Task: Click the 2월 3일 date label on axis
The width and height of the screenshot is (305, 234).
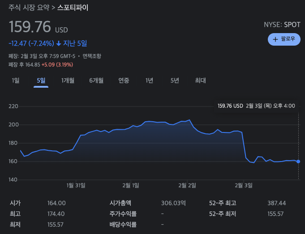Action: point(244,185)
